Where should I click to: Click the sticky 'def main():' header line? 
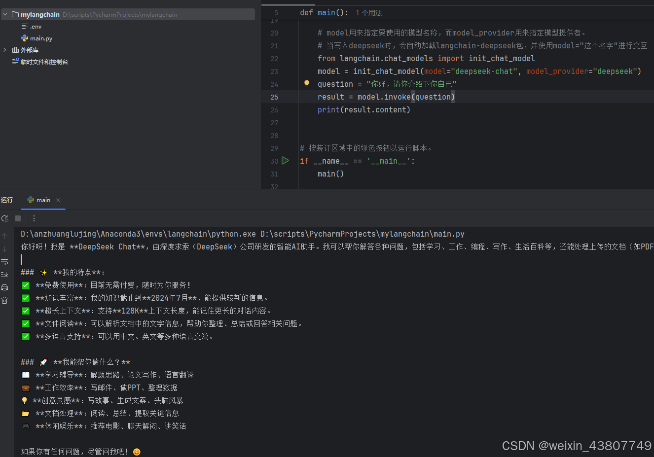coord(324,13)
